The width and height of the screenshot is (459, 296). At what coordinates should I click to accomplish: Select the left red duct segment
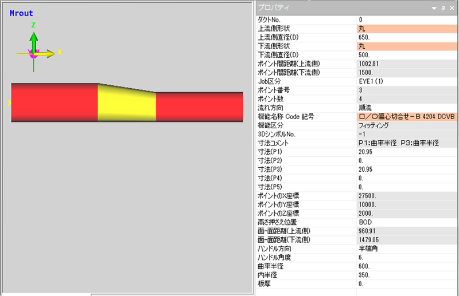[55, 102]
